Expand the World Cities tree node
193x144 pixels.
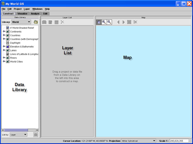pos(4,61)
